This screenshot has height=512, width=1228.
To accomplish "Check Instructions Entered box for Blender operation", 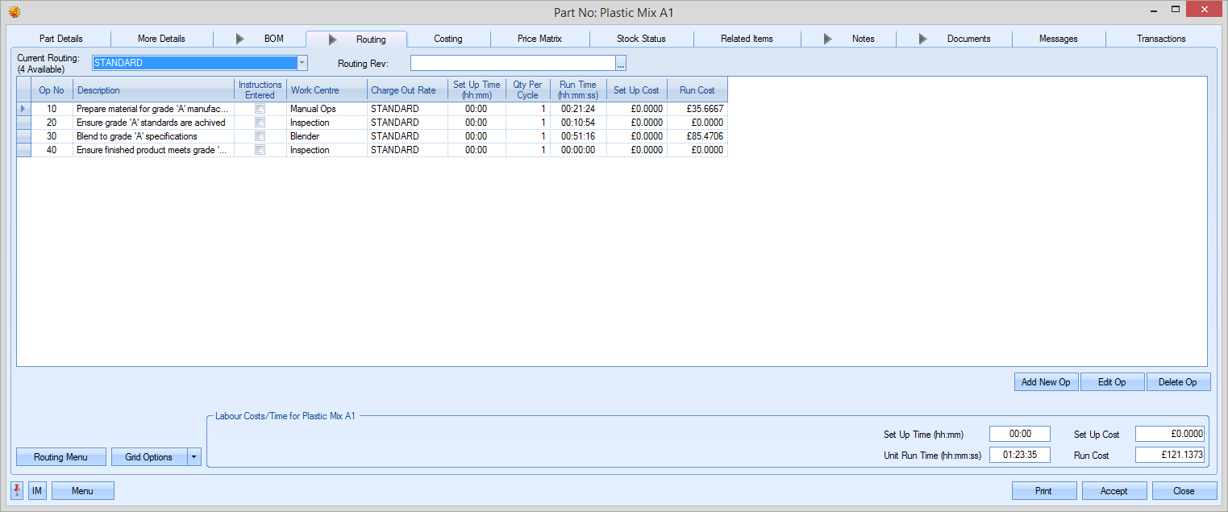I will (260, 136).
